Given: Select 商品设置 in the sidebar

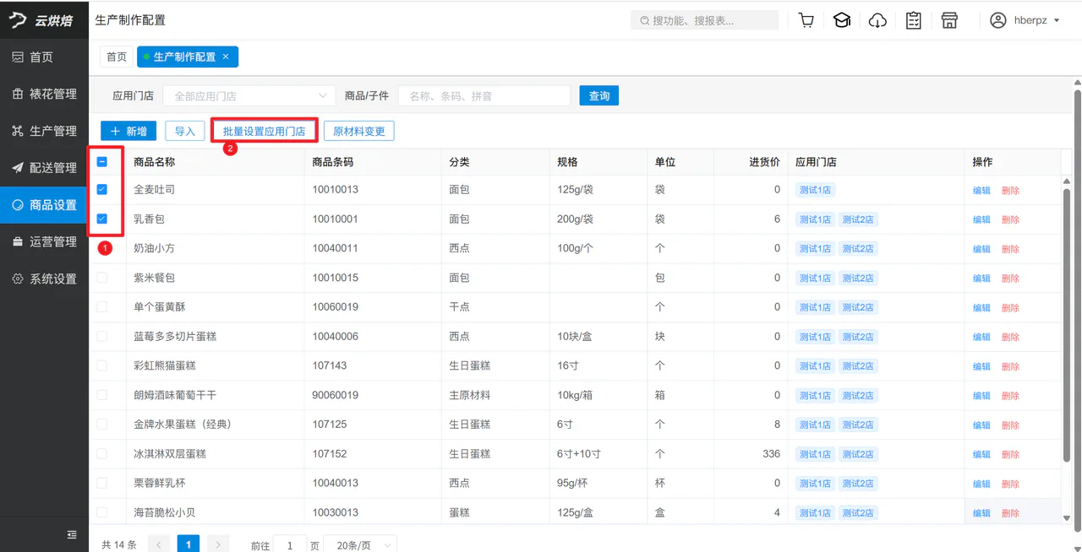Looking at the screenshot, I should tap(44, 204).
